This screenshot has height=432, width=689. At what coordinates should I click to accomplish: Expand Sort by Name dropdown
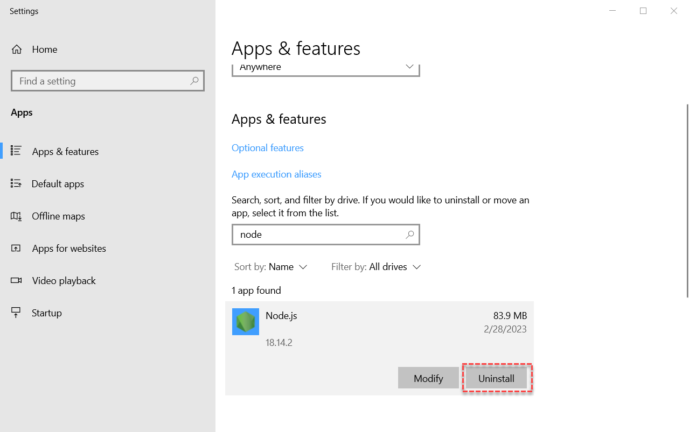pyautogui.click(x=271, y=267)
